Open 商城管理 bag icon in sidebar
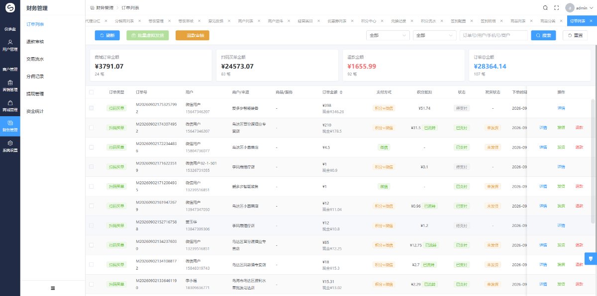 tap(10, 103)
